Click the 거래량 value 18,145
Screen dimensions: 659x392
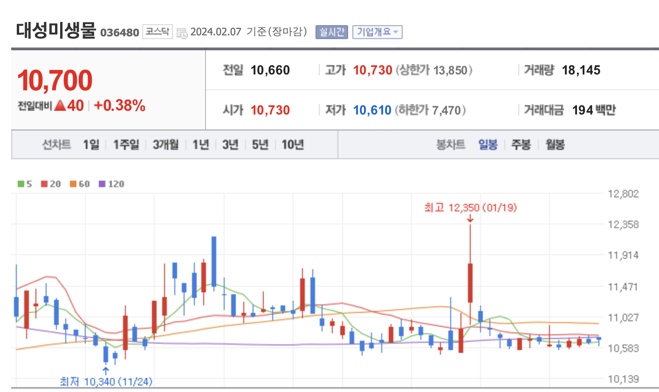pos(581,70)
